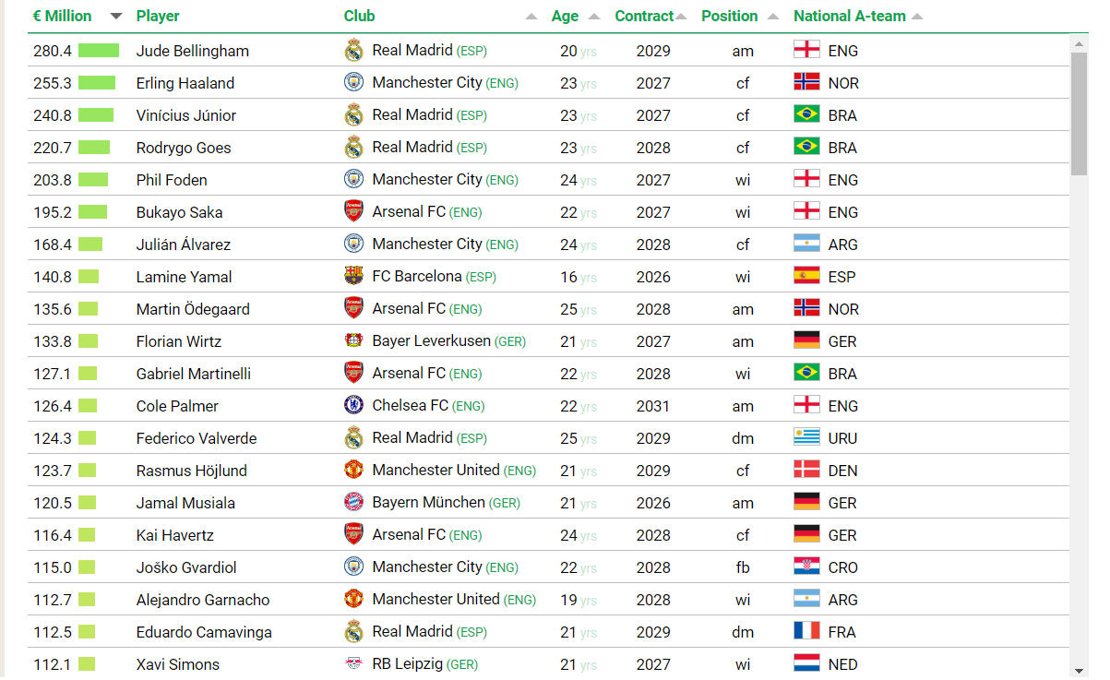This screenshot has height=680, width=1110.
Task: Click the sort arrow beside National A-team
Action: pos(916,17)
